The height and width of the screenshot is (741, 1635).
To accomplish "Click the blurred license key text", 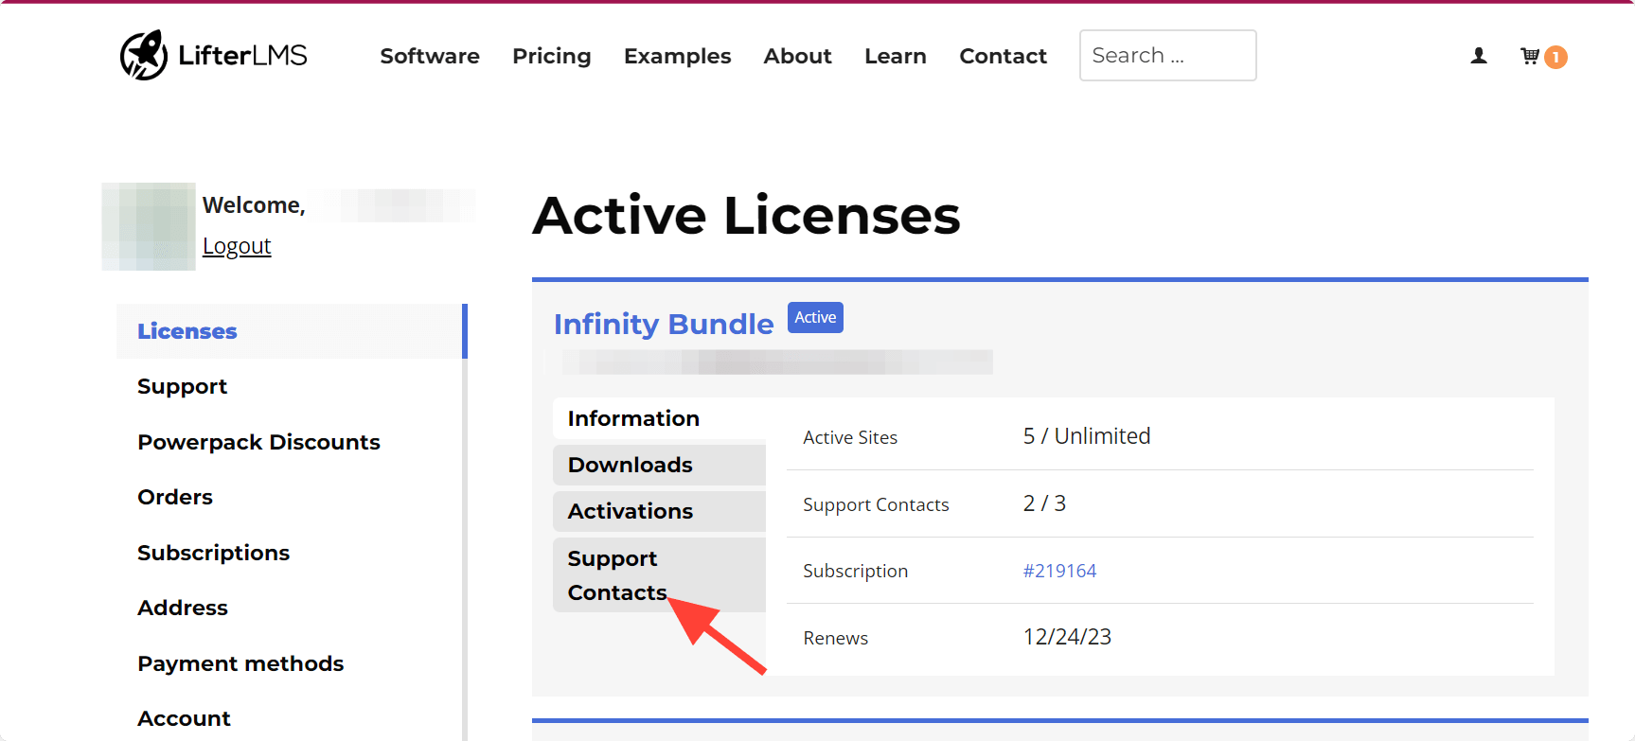I will (777, 362).
